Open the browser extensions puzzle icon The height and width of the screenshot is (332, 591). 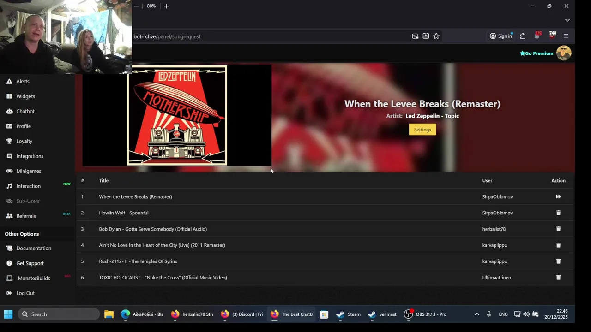tap(523, 36)
